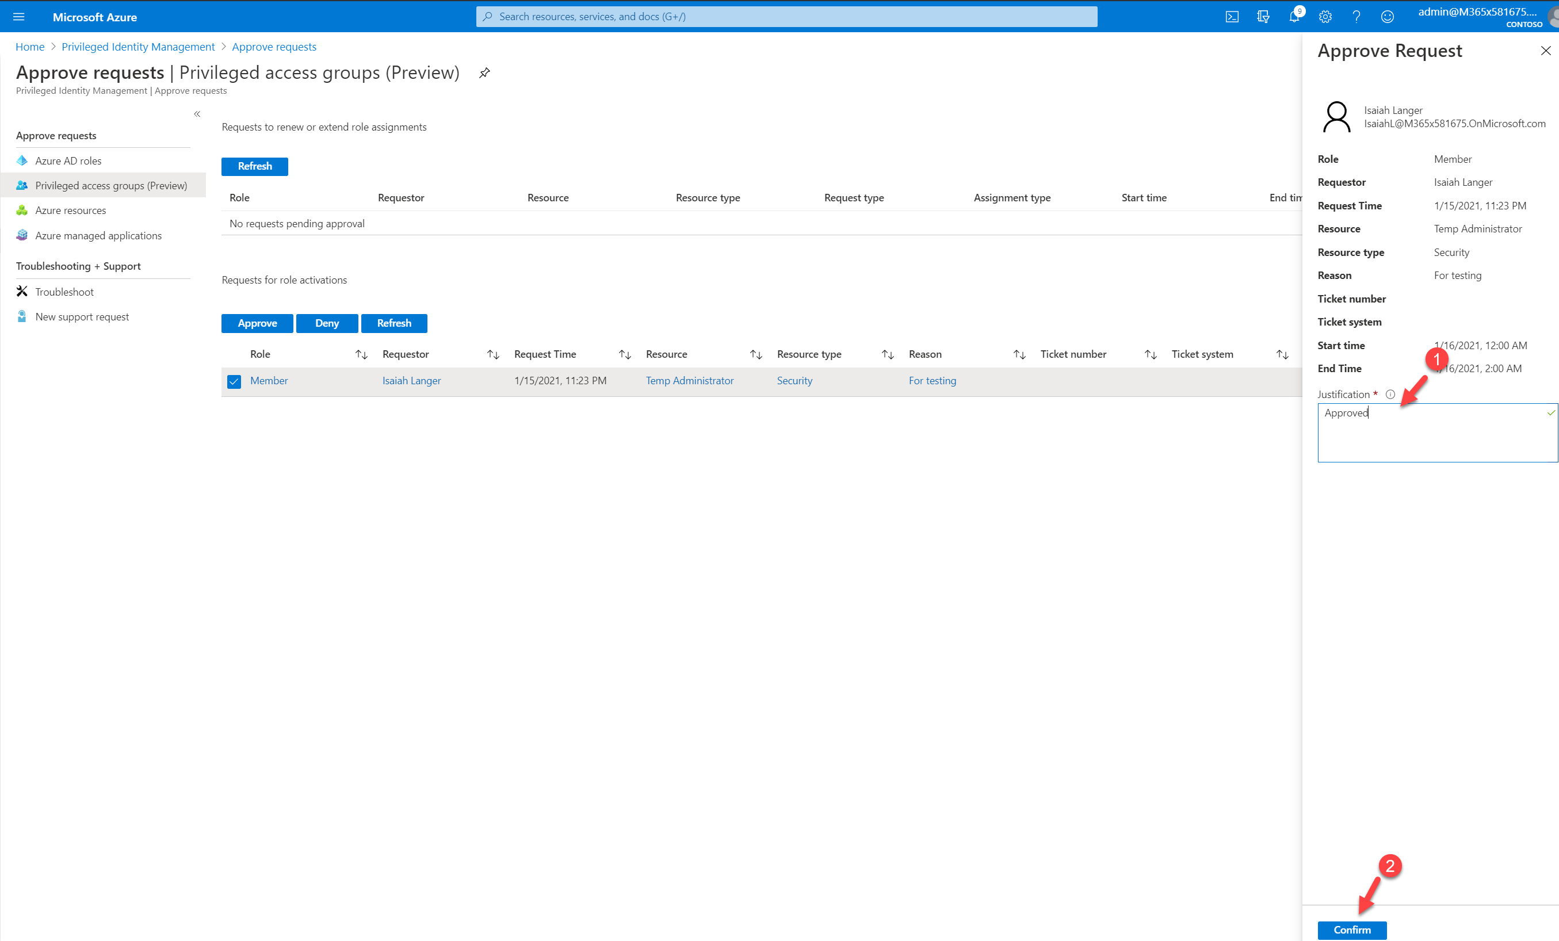Sort role activations by Requestor
This screenshot has width=1559, height=941.
coord(493,354)
